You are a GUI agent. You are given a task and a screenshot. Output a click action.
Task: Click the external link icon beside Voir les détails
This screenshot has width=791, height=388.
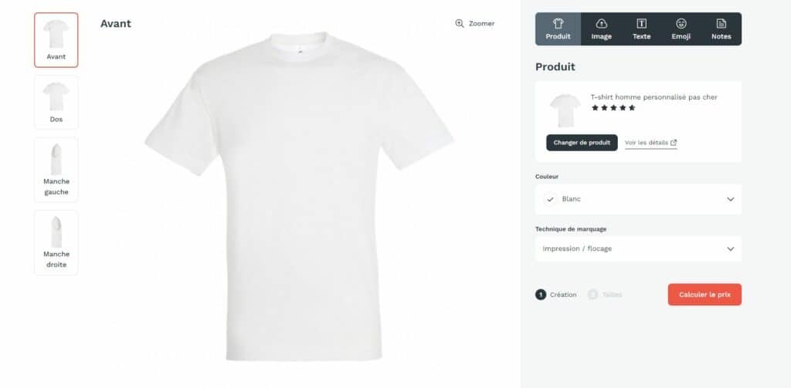point(674,143)
